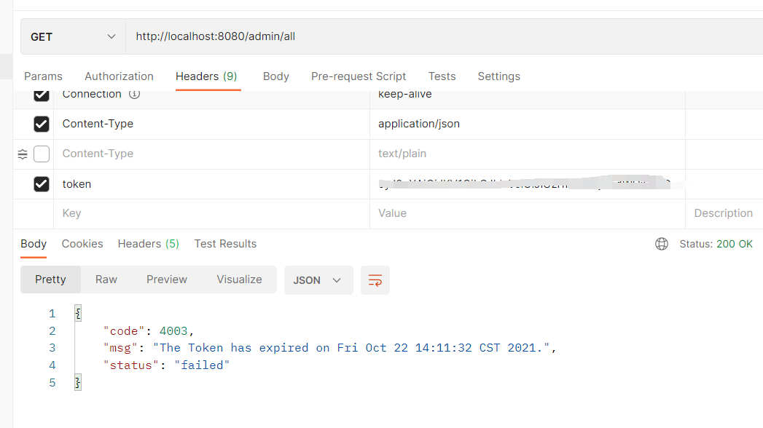This screenshot has width=763, height=428.
Task: Click the request URL input field
Action: tap(437, 36)
